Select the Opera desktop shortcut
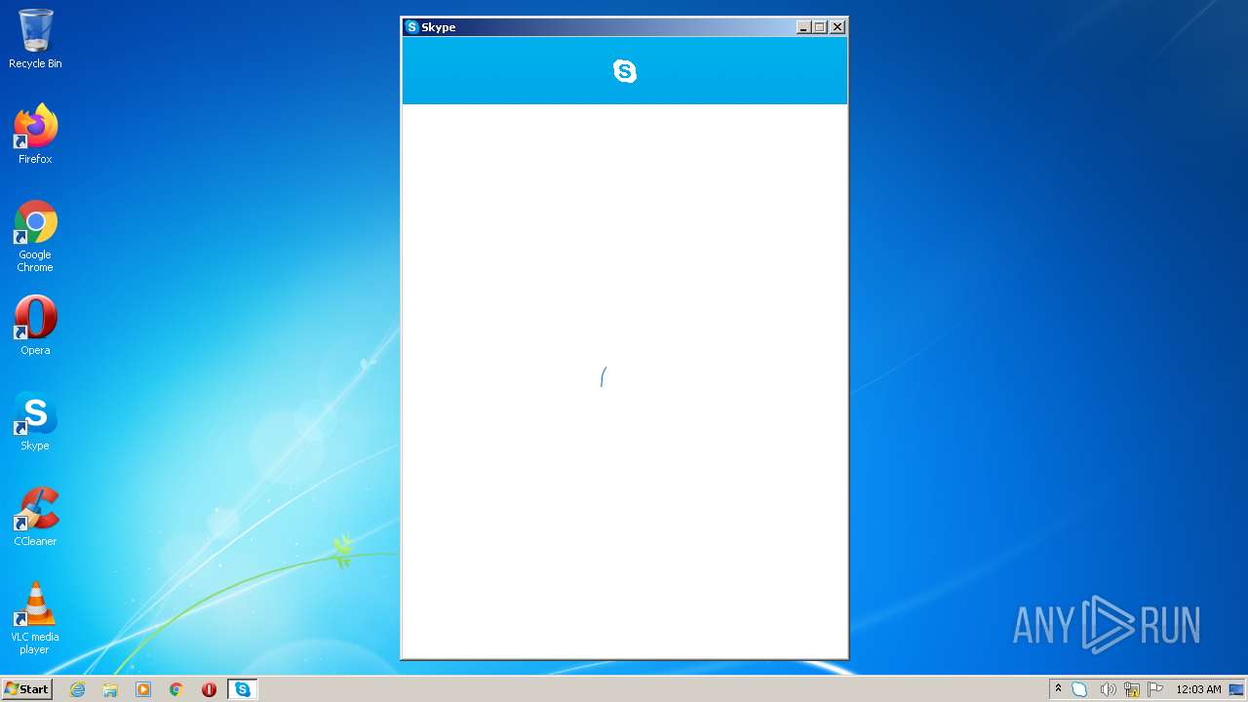Image resolution: width=1248 pixels, height=702 pixels. point(35,326)
